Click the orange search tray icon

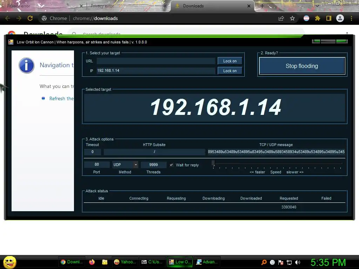coord(264,262)
